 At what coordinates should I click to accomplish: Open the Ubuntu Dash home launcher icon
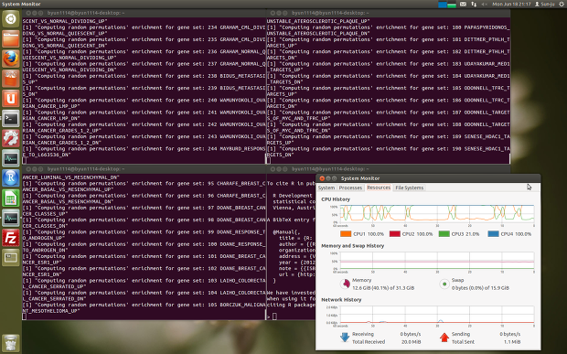[10, 19]
